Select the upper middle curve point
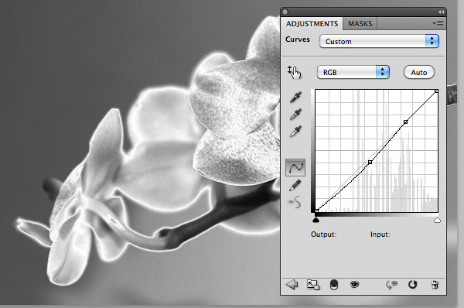Viewport: 464px width, 308px height. 406,121
